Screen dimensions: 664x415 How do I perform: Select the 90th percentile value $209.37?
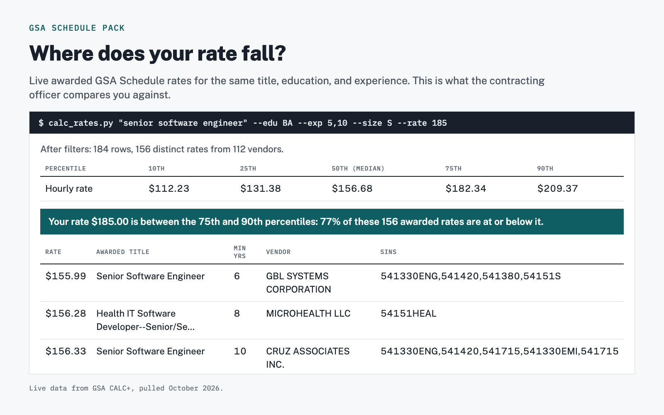(558, 188)
